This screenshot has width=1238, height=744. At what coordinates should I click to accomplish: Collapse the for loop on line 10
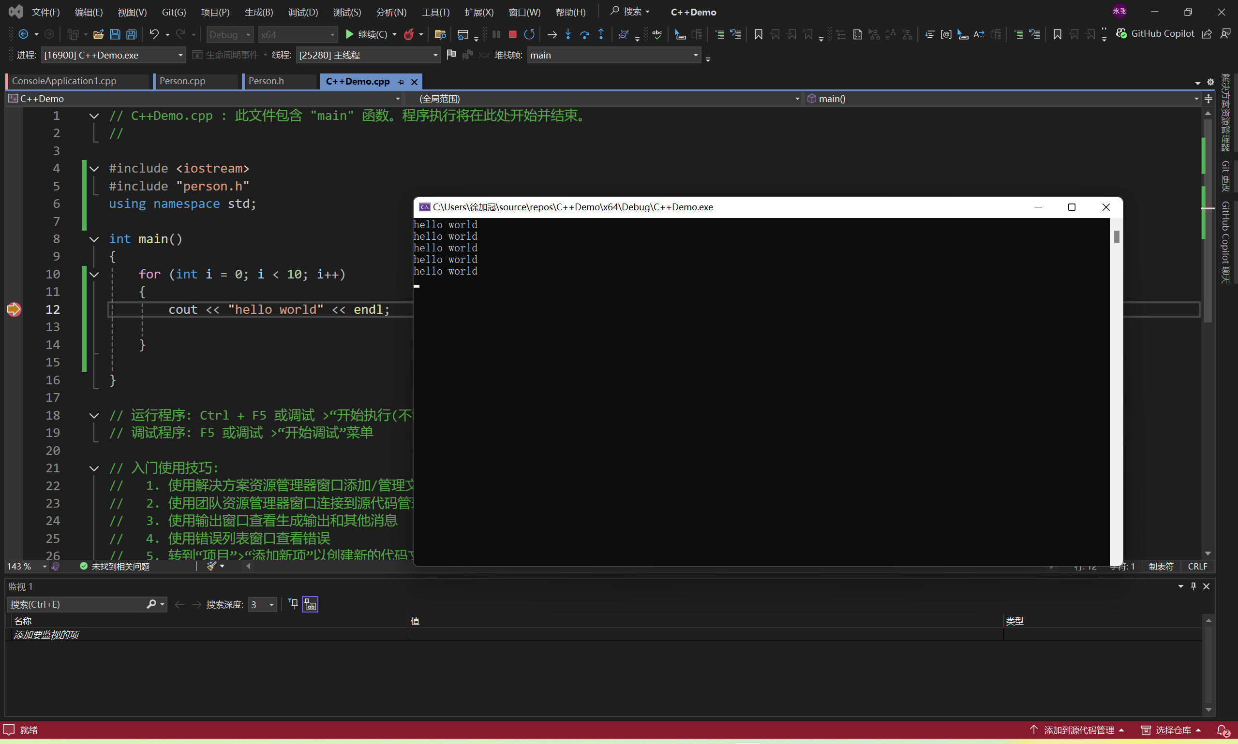point(94,274)
